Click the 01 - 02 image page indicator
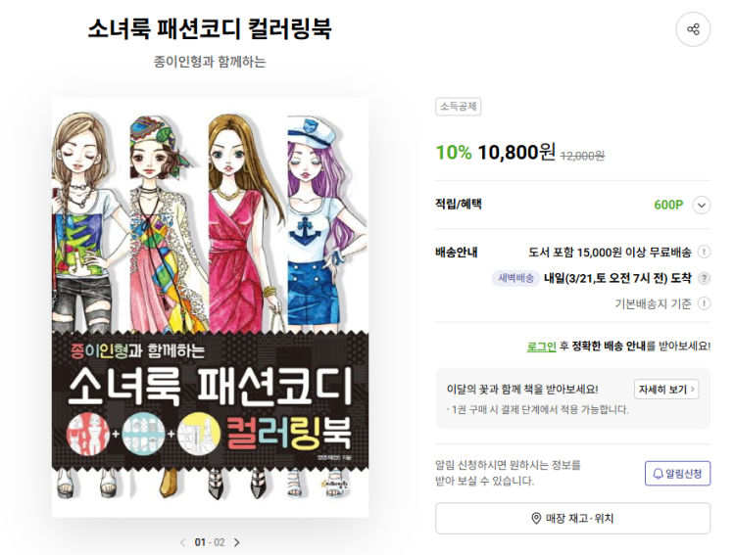This screenshot has width=735, height=555. click(210, 542)
